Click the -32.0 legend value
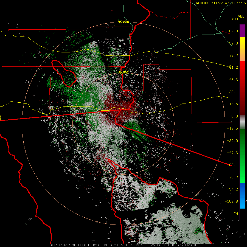 [x=232, y=141]
